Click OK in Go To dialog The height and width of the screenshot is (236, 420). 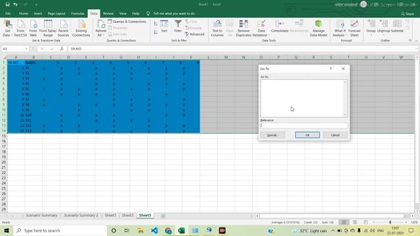click(x=308, y=135)
